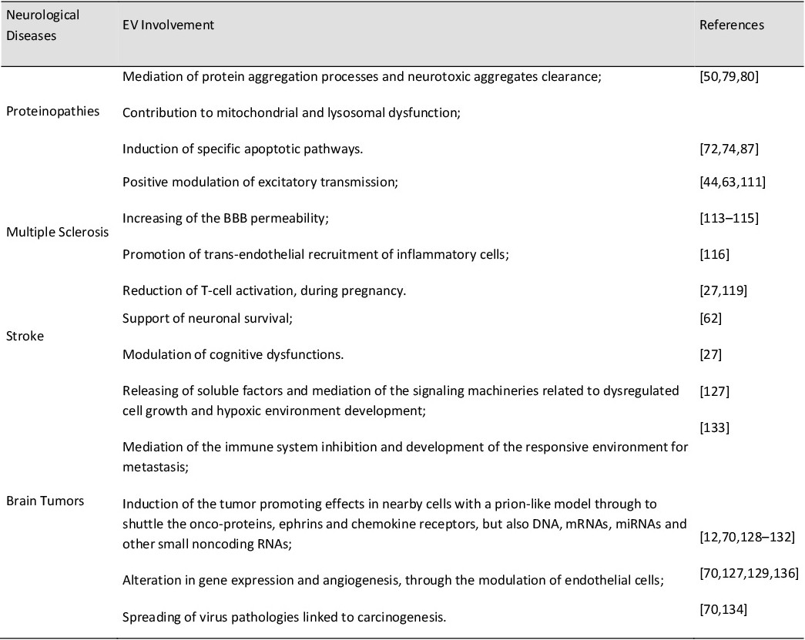The image size is (805, 640).
Task: Open reference citation [44,63,111]
Action: click(x=732, y=183)
